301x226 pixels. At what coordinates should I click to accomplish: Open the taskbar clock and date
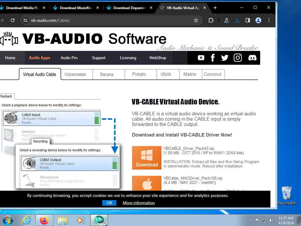[286, 220]
